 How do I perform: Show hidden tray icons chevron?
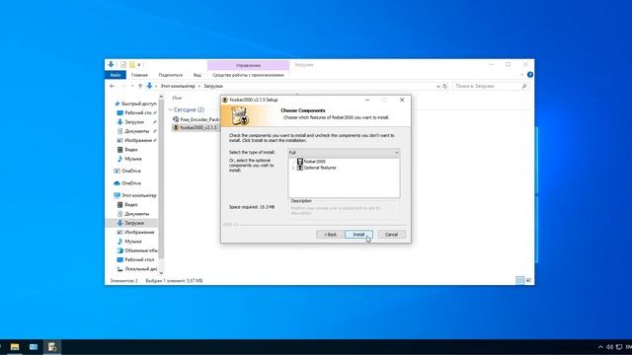coord(600,347)
